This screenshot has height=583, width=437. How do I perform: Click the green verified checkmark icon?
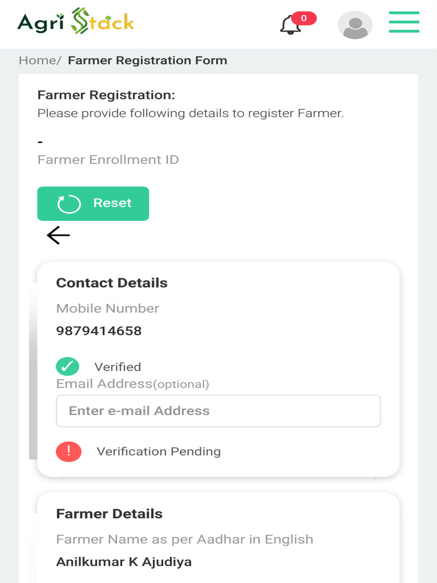coord(68,366)
